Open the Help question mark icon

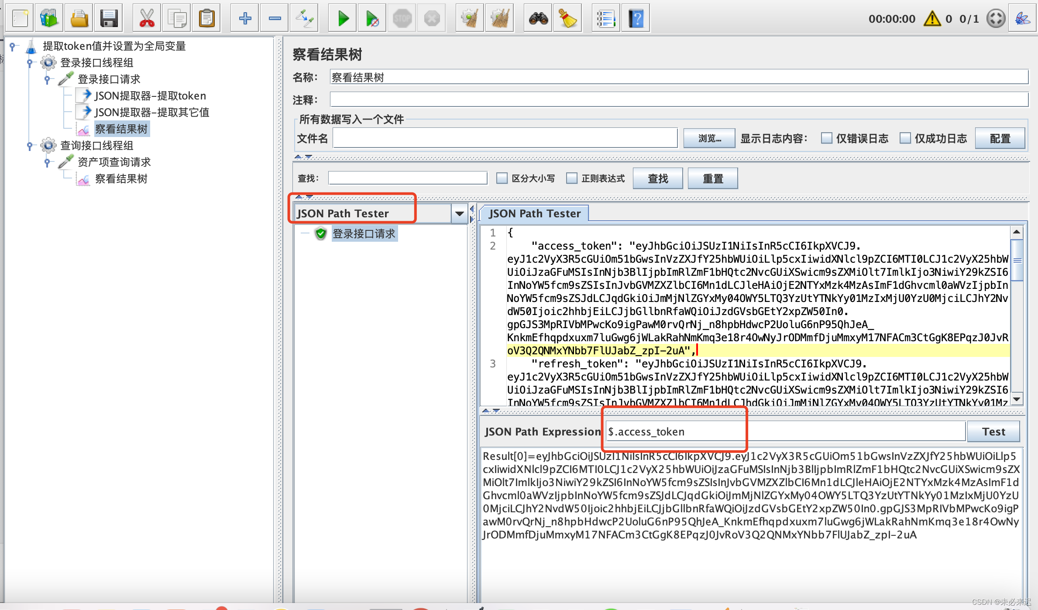(x=636, y=18)
